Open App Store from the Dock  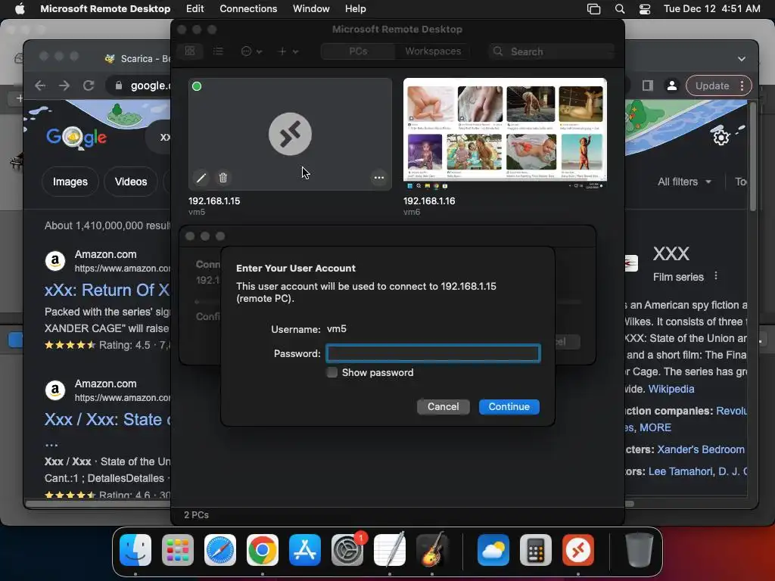[305, 550]
